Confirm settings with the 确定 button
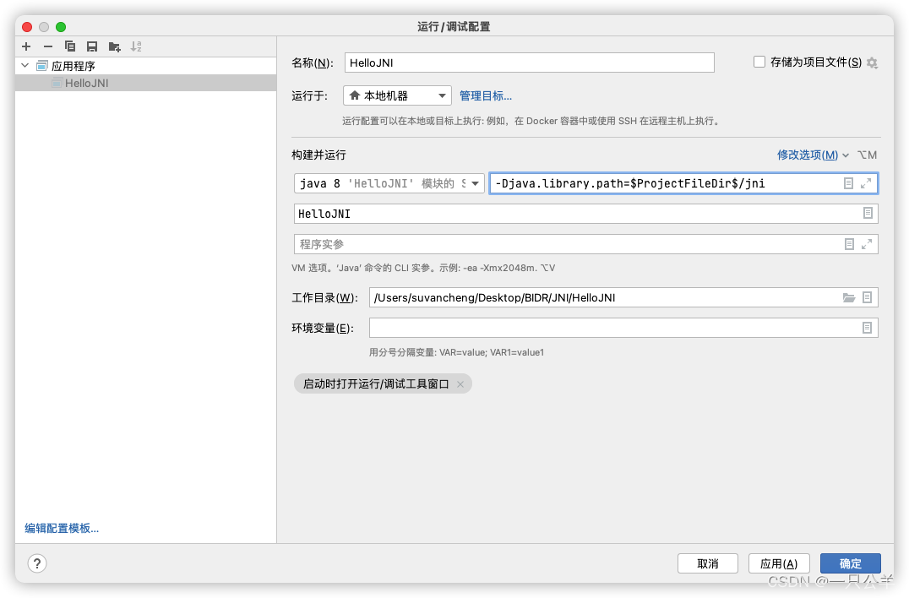Screen dimensions: 909x598 850,563
